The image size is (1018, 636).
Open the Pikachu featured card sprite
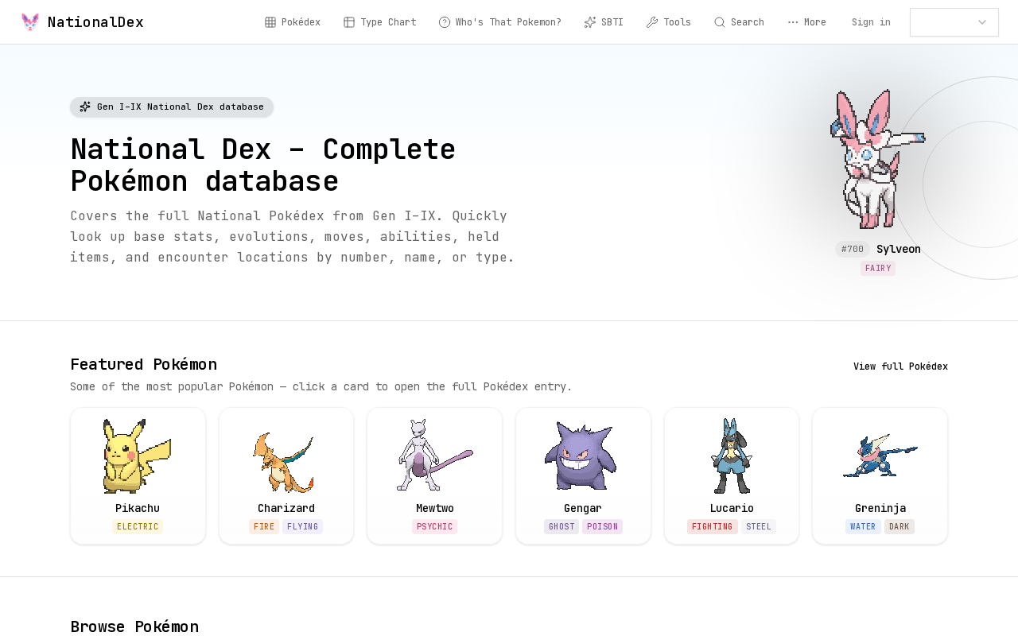pyautogui.click(x=138, y=456)
